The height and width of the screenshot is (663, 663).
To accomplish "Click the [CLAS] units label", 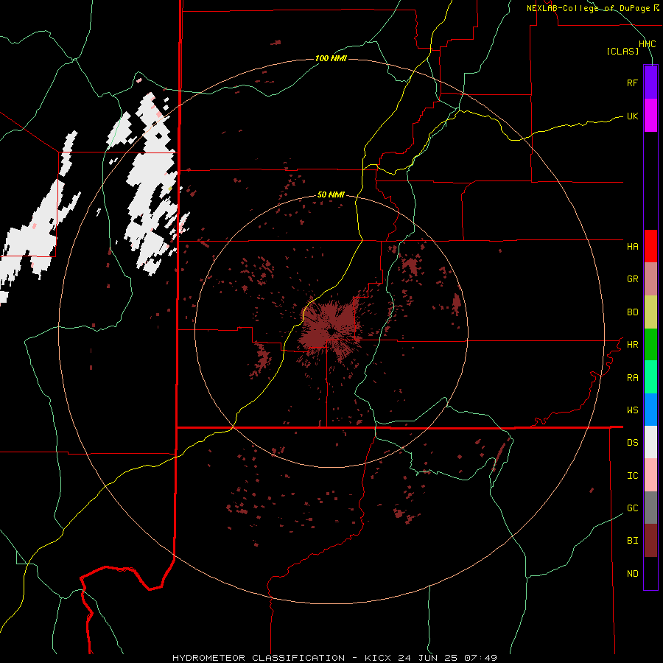I will click(622, 51).
